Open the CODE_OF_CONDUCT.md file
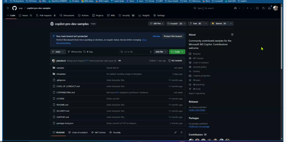The width and height of the screenshot is (286, 142). click(68, 86)
